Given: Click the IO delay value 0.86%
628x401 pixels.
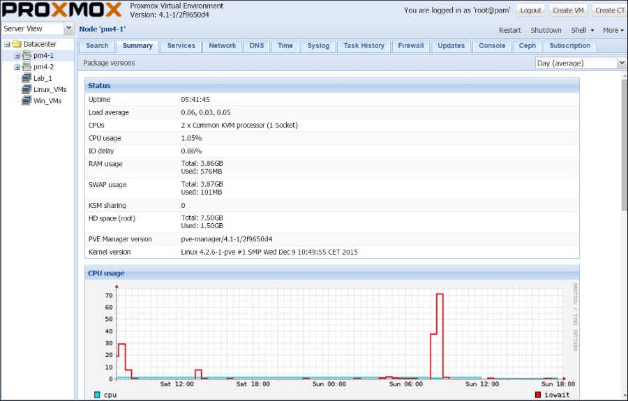Looking at the screenshot, I should [191, 151].
